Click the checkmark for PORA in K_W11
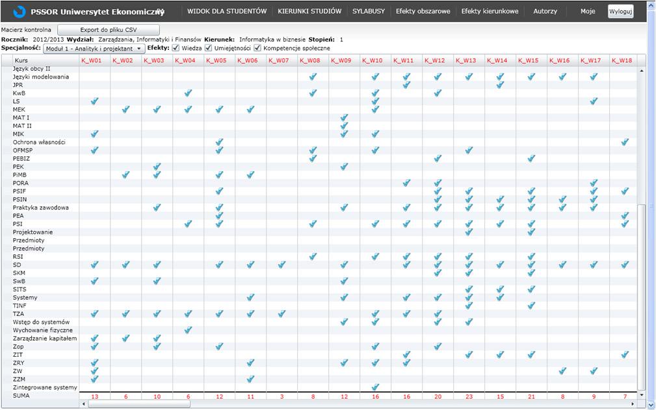Screen dimensions: 656x410 click(406, 183)
